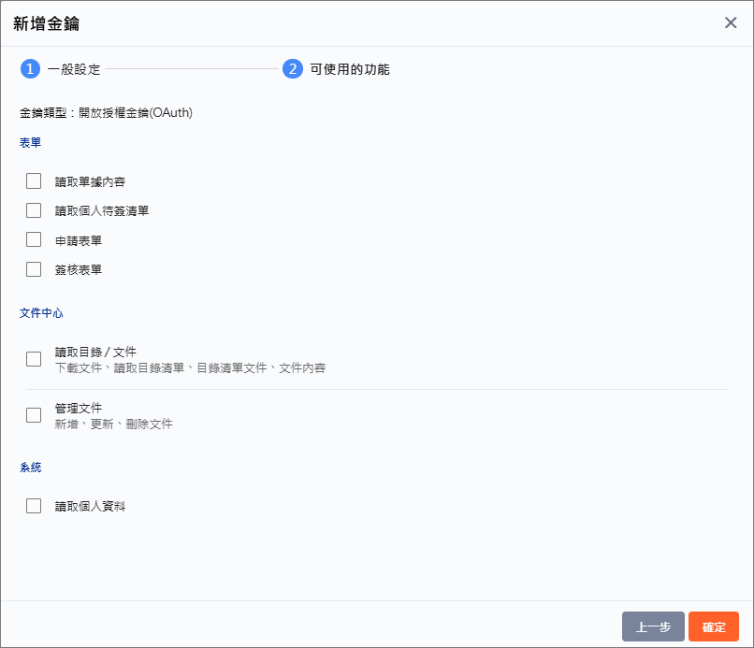This screenshot has width=754, height=648.
Task: Check the 申請表單 checkbox
Action: coord(34,239)
